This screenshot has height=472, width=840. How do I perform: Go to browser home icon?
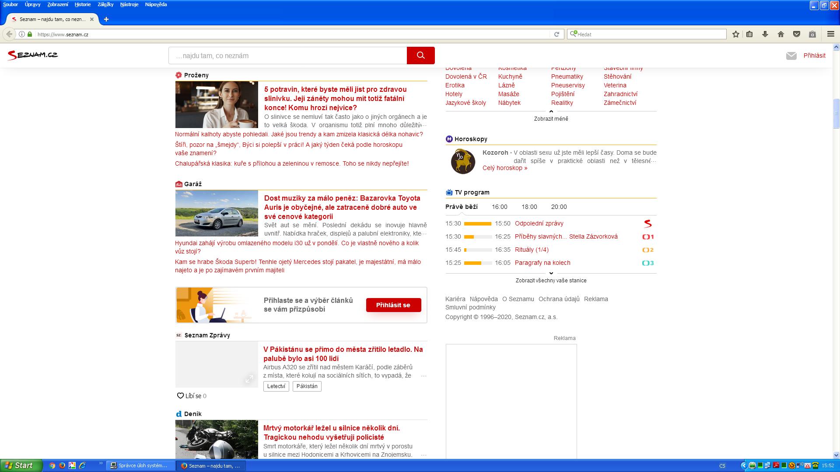pyautogui.click(x=781, y=34)
